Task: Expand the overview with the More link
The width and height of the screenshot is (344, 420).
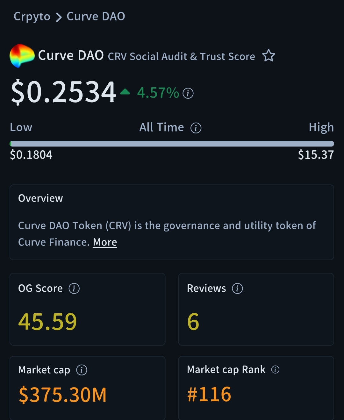Action: point(105,242)
